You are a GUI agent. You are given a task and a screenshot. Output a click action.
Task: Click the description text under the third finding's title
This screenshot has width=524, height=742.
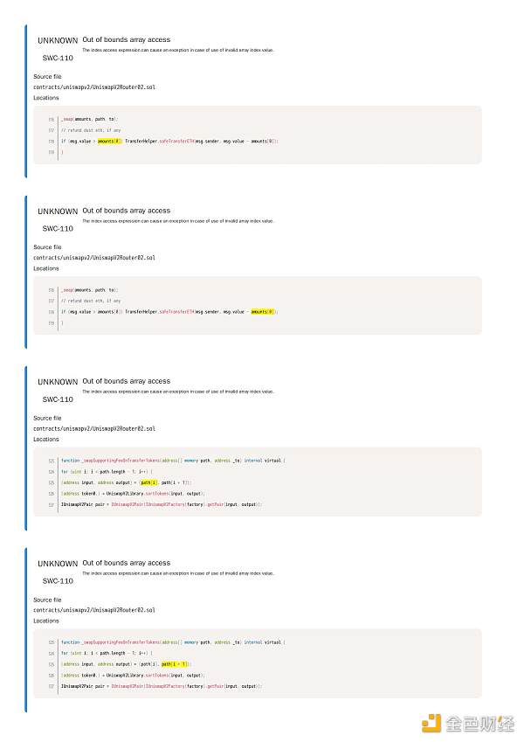[x=178, y=392]
